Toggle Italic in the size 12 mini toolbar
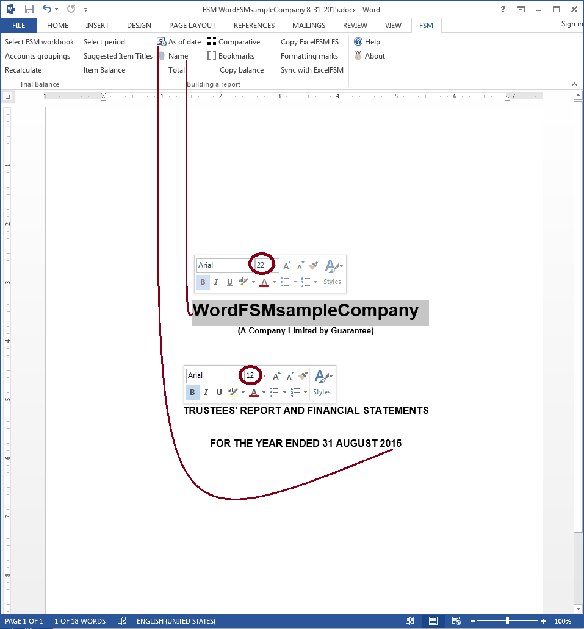 pyautogui.click(x=206, y=393)
